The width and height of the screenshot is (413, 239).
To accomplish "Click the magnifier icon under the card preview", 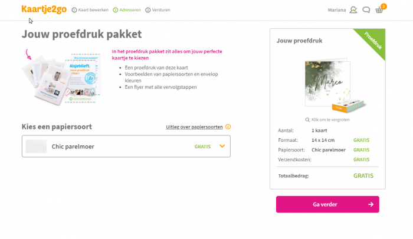I will point(307,119).
